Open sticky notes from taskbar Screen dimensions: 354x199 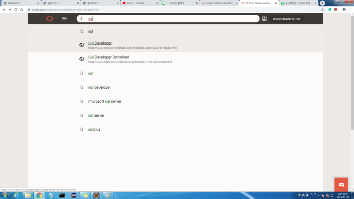point(85,195)
